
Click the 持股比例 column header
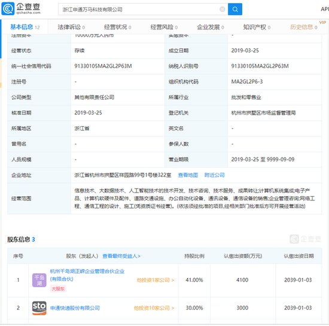[194, 256]
